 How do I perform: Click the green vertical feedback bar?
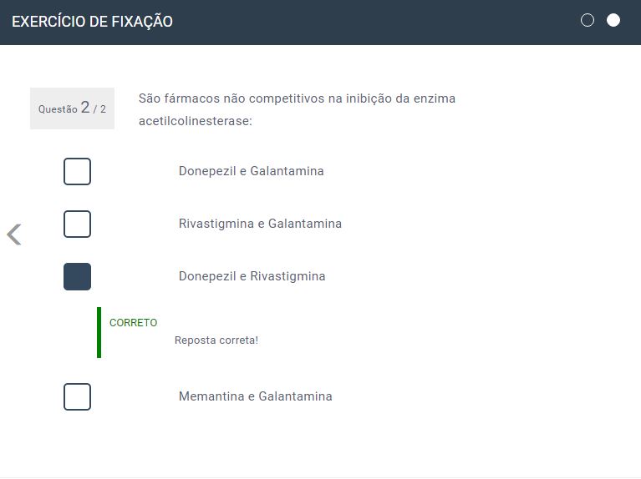99,332
